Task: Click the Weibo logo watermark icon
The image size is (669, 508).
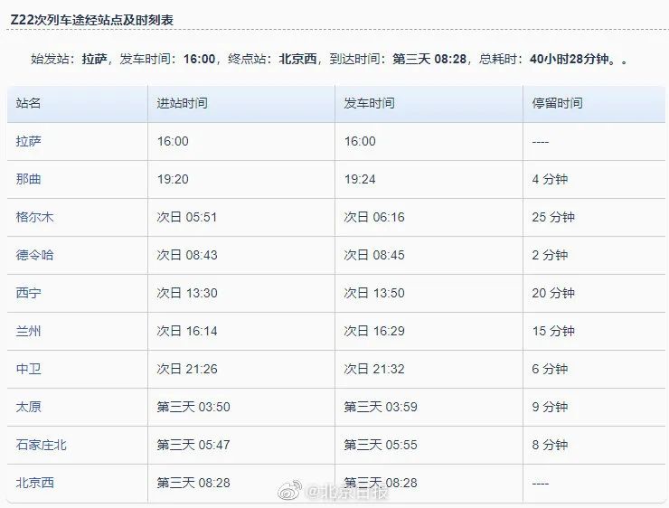Action: click(290, 491)
